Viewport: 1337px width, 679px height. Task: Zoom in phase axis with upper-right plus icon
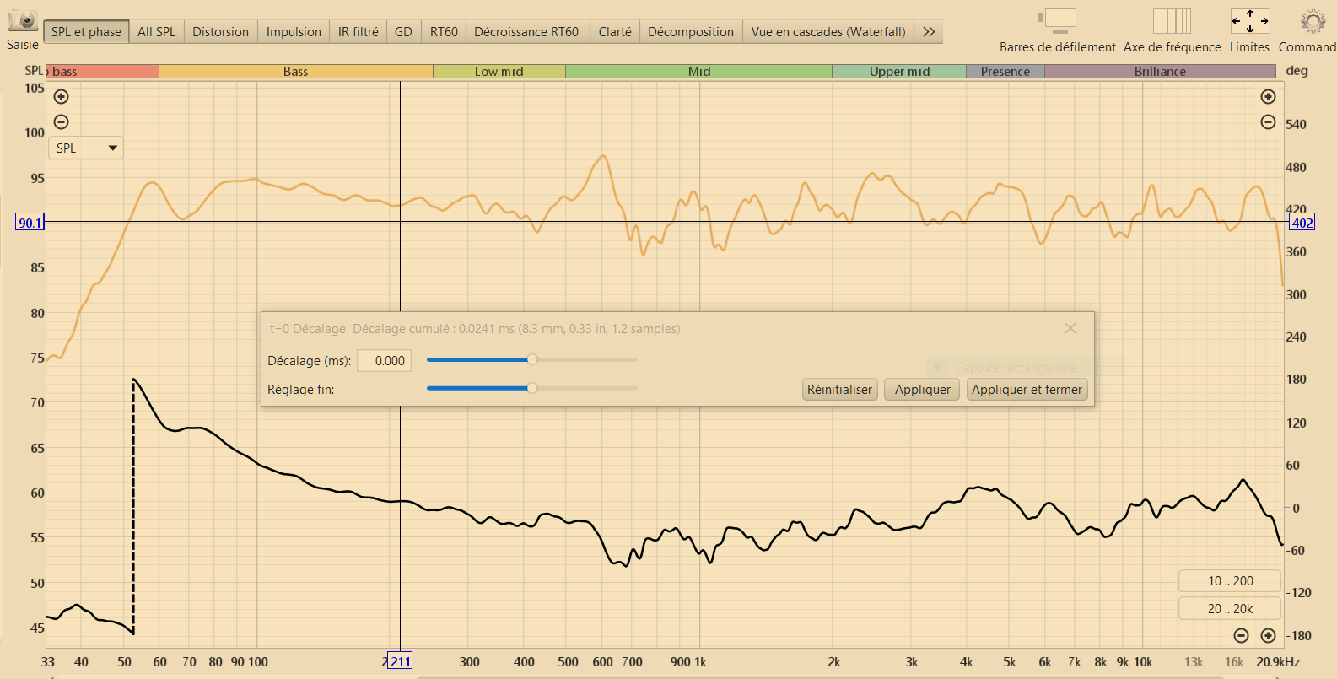point(1268,97)
